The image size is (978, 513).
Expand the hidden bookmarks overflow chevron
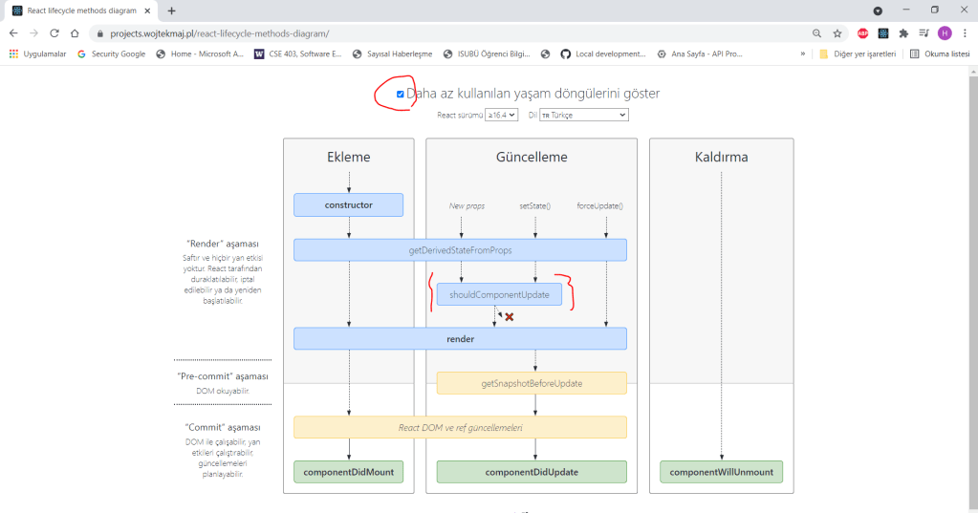click(803, 54)
